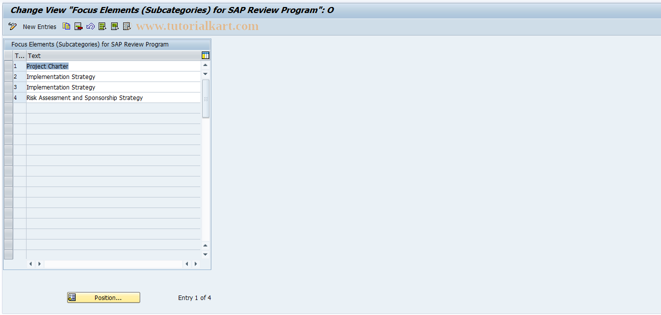Click the Copy As icon in the toolbar

tap(67, 26)
